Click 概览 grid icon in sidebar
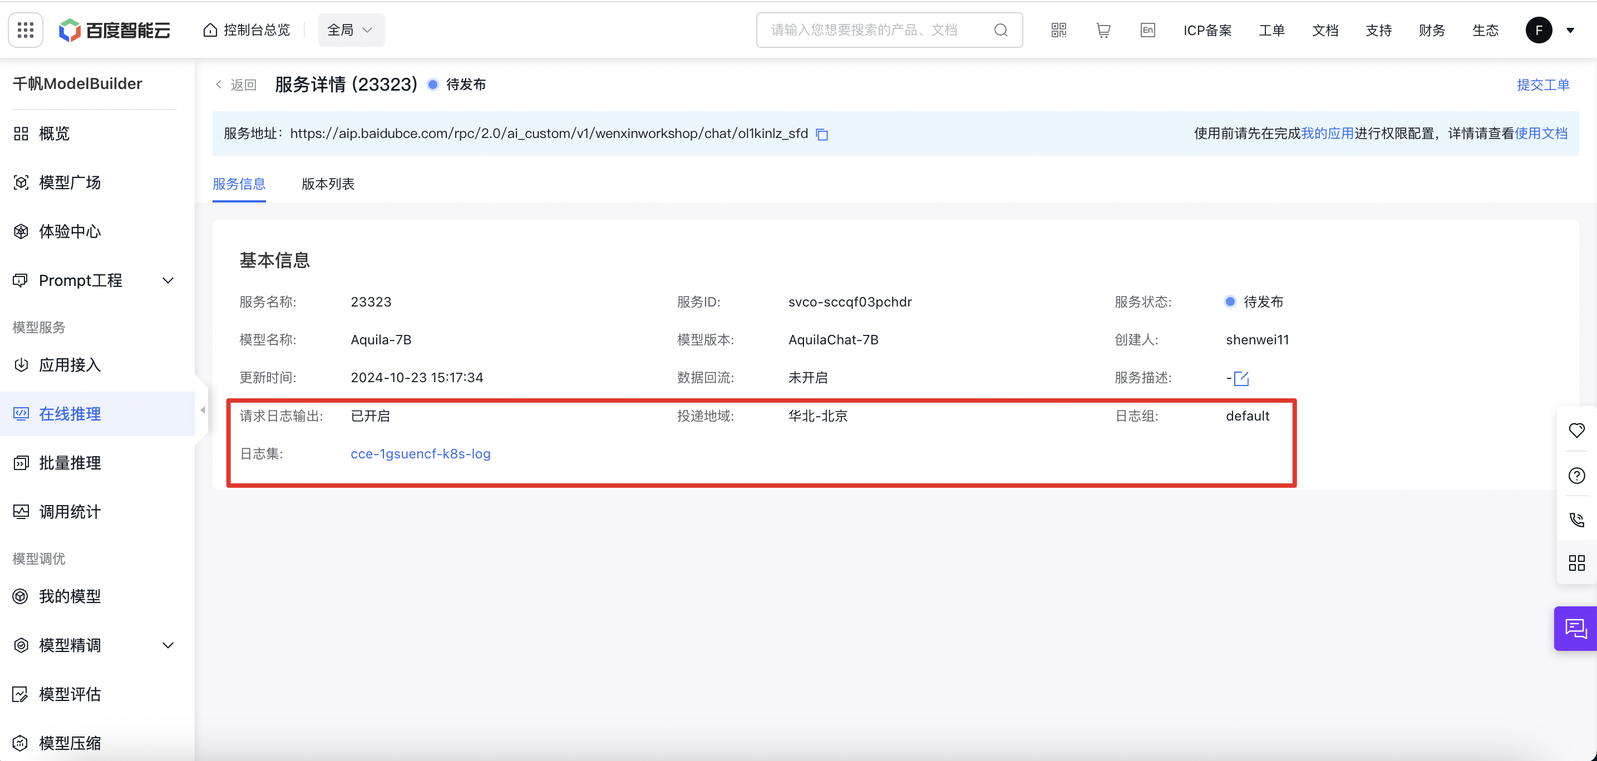 click(21, 134)
